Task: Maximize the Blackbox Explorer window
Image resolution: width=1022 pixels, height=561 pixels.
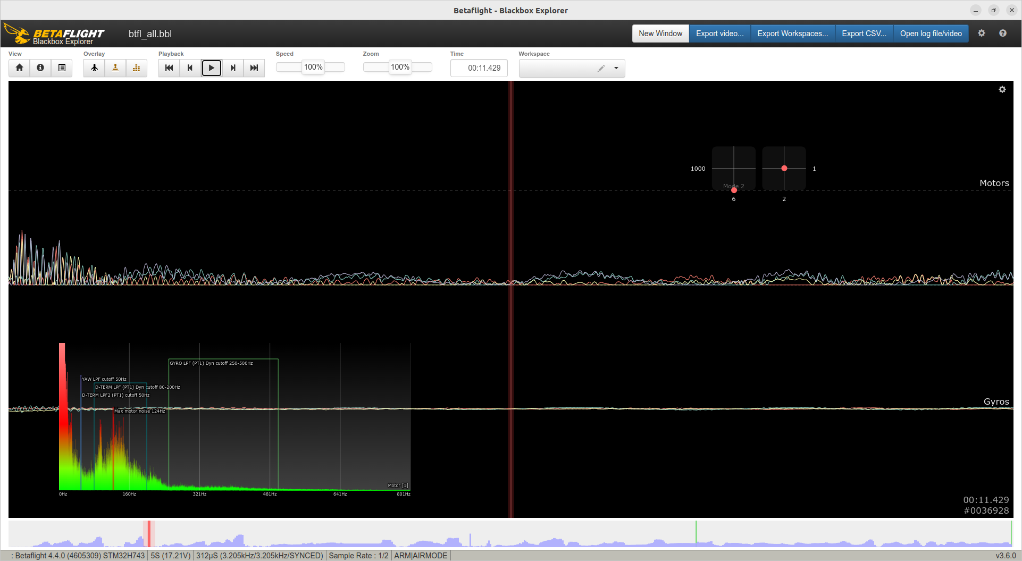Action: (993, 11)
